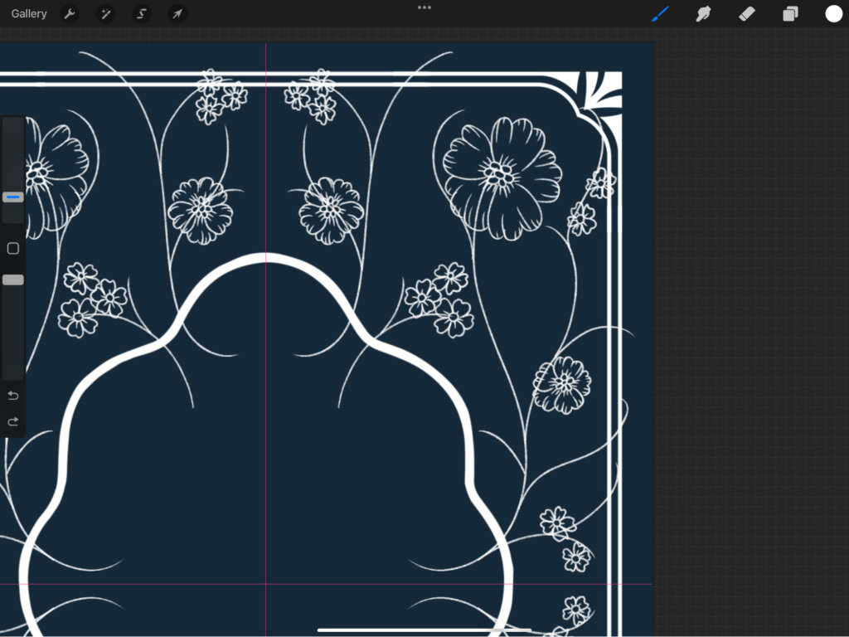Return to the Gallery

click(29, 14)
